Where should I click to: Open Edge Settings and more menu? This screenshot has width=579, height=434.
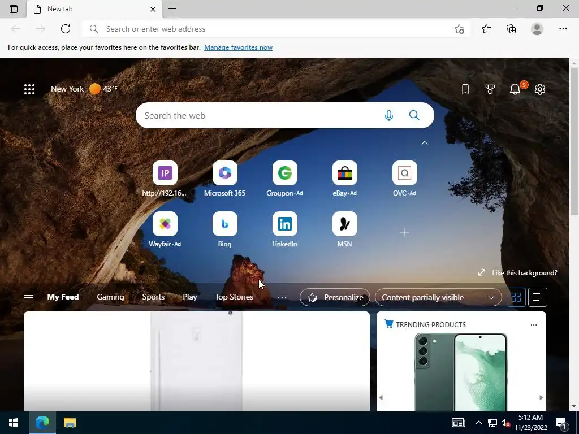(563, 29)
